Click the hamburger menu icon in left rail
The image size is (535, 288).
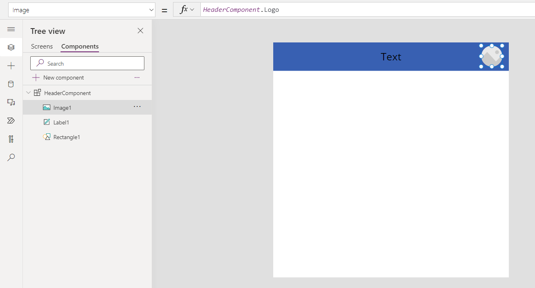[11, 29]
